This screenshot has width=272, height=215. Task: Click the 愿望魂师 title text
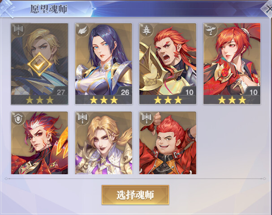[x=49, y=9]
